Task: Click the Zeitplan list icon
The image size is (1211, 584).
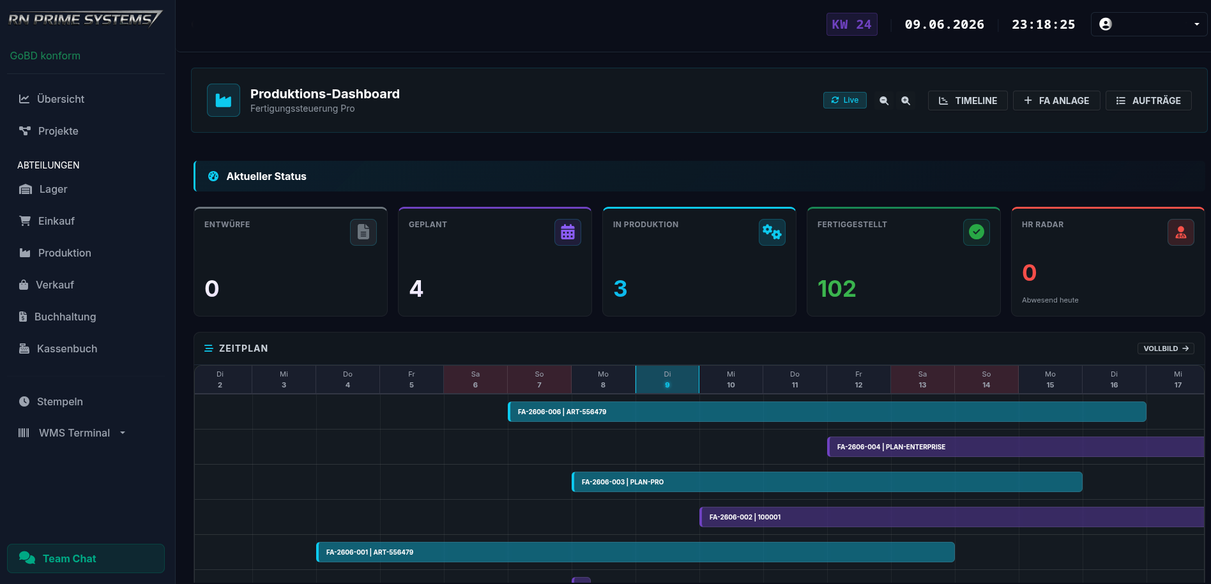Action: (208, 348)
